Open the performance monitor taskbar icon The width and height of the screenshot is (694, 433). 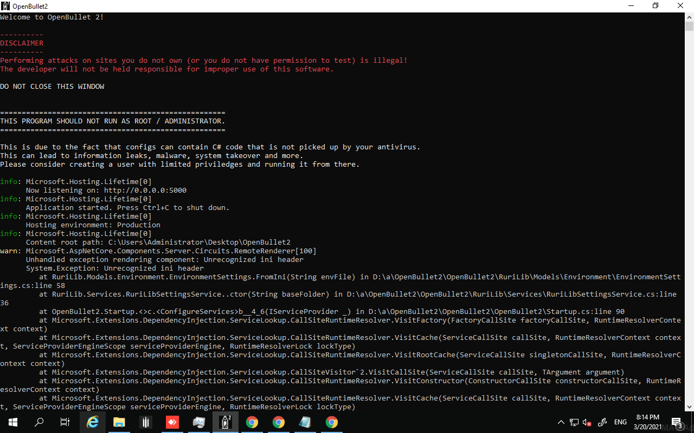[199, 422]
